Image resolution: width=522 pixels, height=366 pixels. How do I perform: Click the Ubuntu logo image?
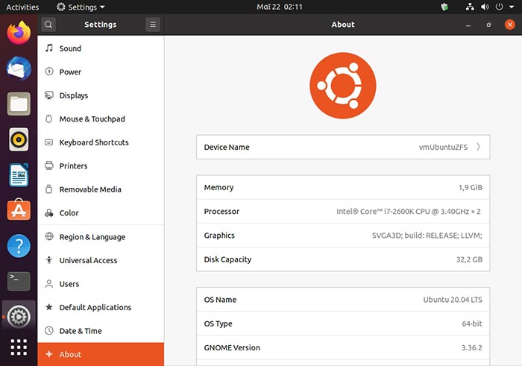tap(343, 86)
